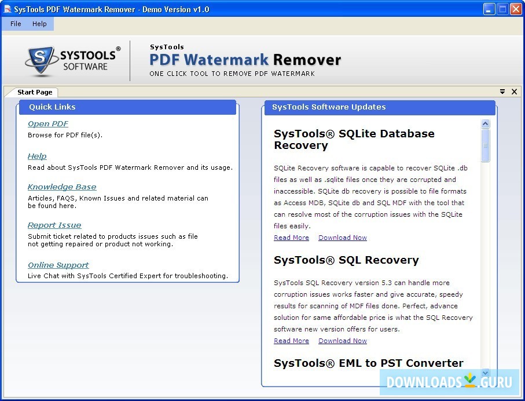
Task: Click the Open PDF quick link
Action: [x=48, y=123]
